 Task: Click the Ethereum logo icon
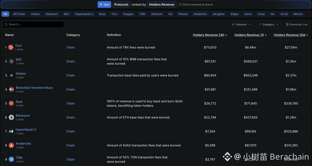11,117
